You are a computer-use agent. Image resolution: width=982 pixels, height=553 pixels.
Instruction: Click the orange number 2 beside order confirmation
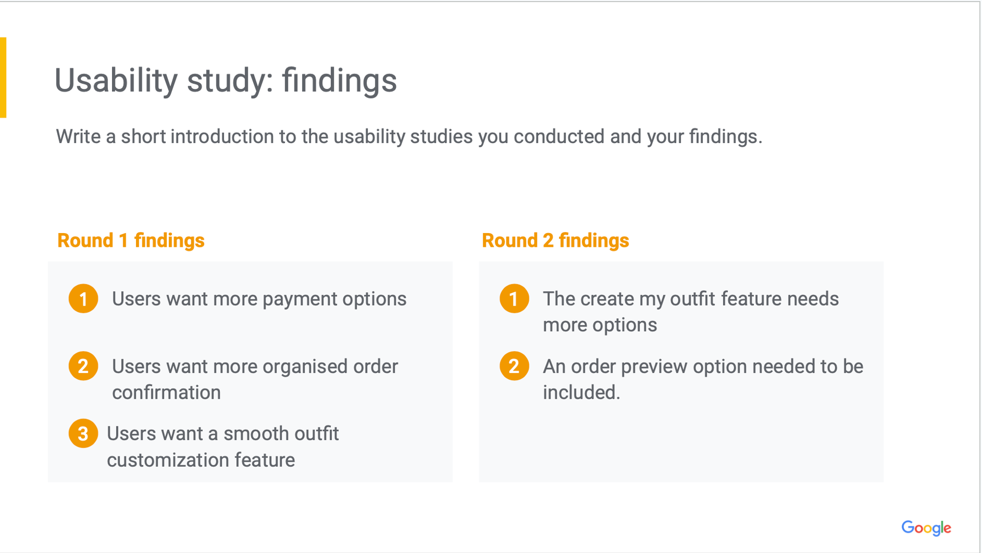point(83,366)
